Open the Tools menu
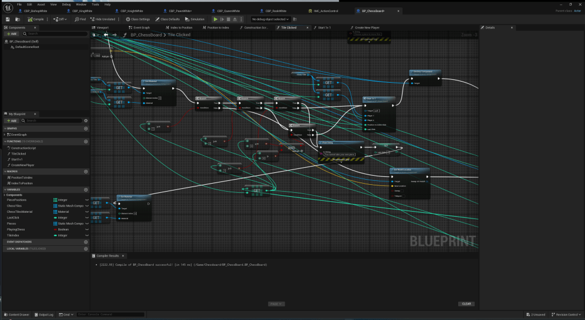The image size is (585, 320). 94,4
